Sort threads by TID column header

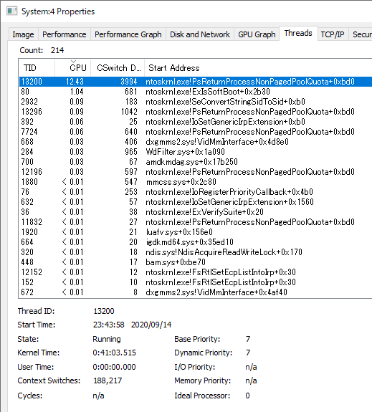pyautogui.click(x=37, y=68)
